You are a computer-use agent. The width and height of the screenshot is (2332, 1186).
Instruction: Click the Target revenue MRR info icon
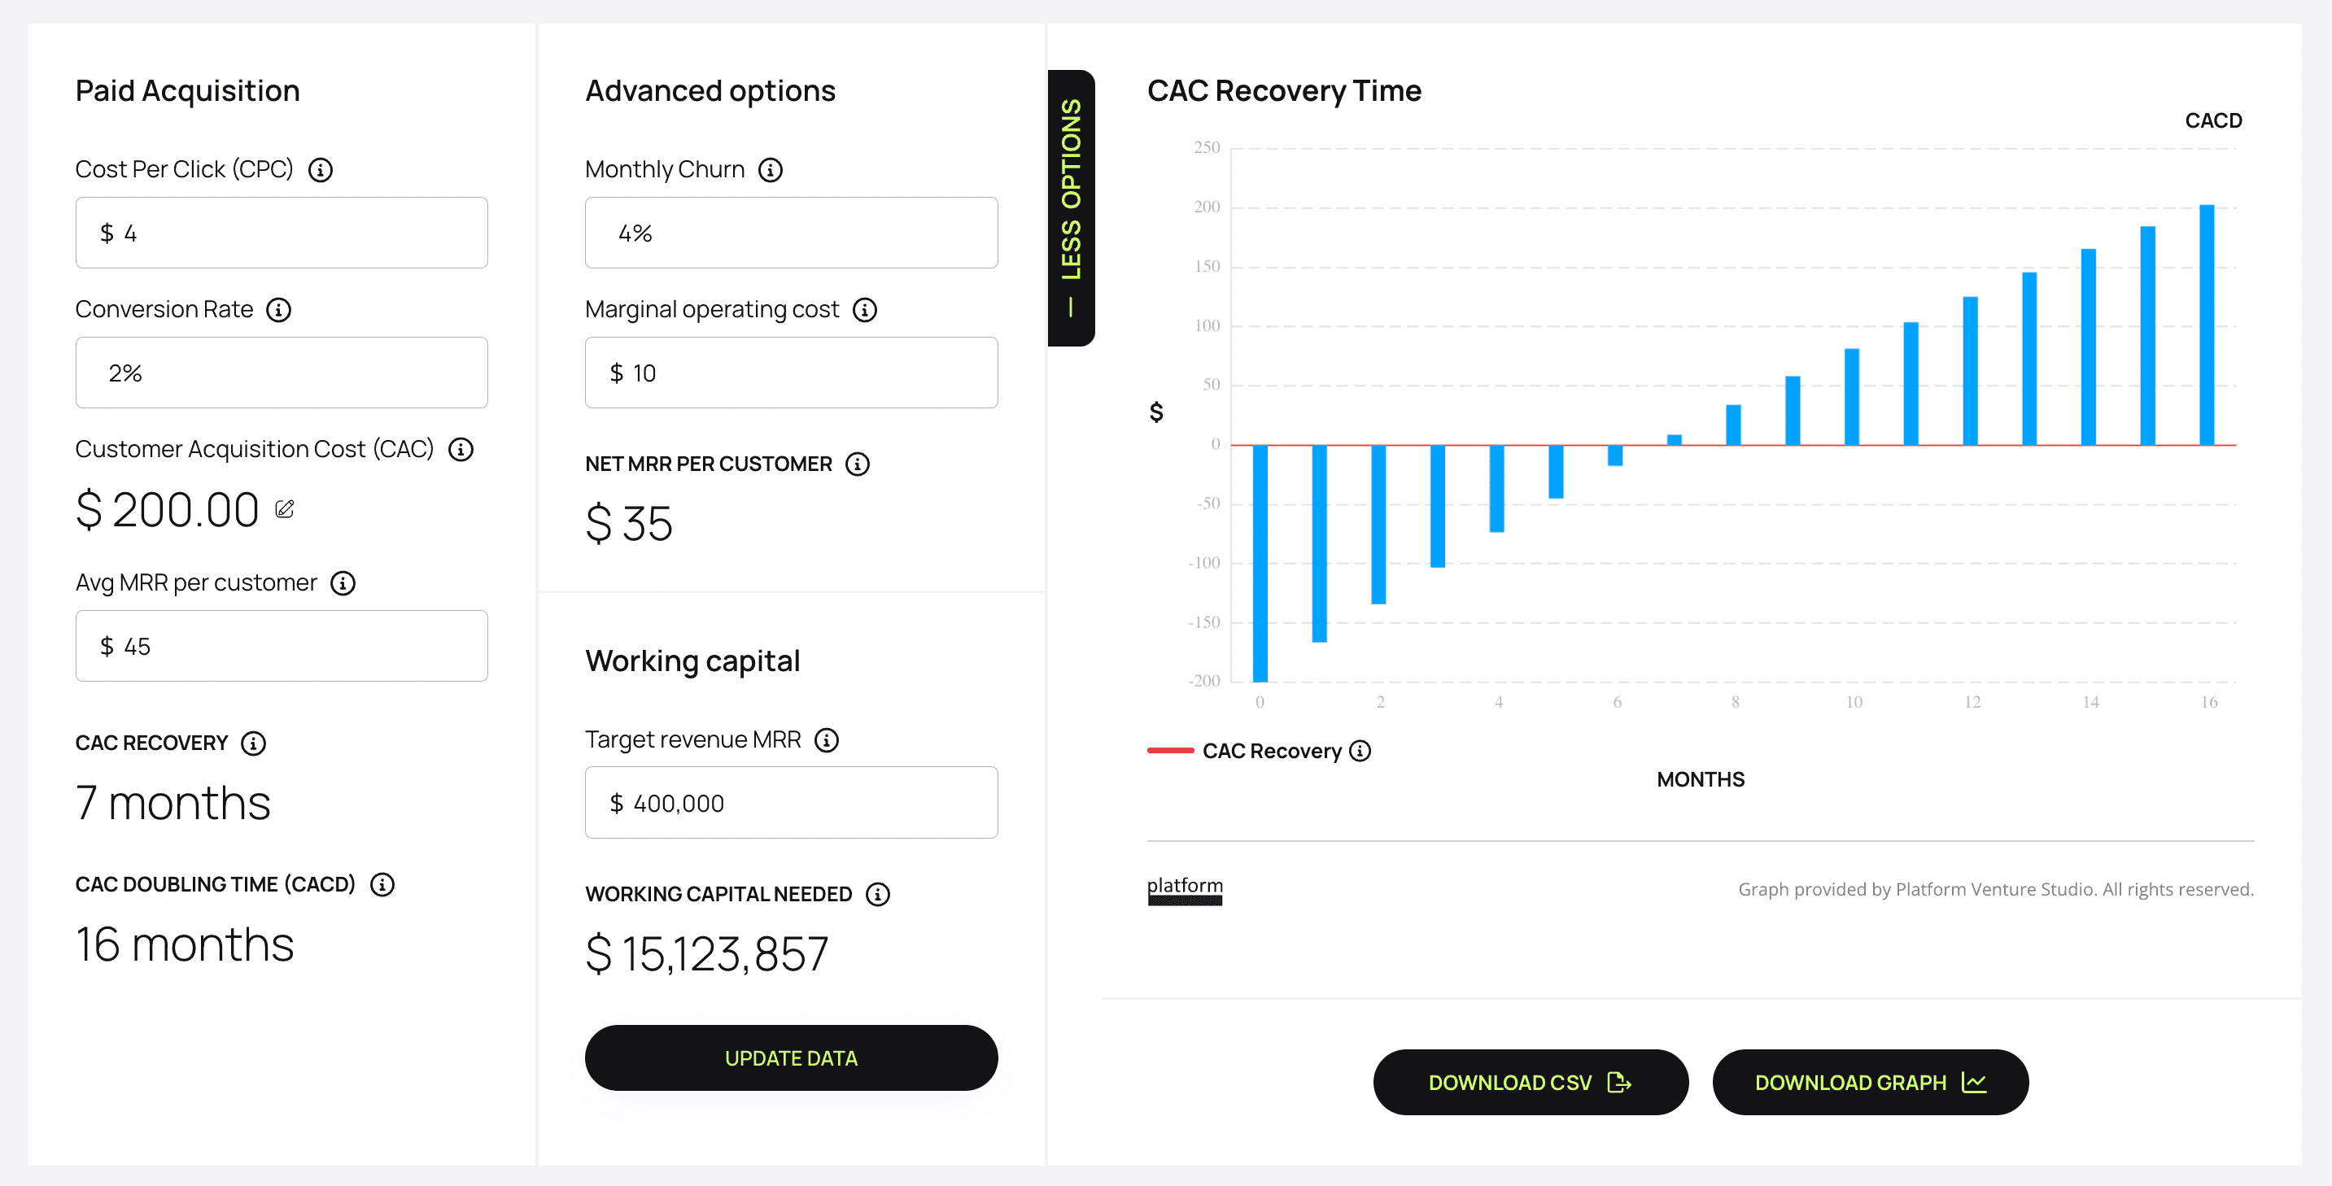click(x=827, y=740)
